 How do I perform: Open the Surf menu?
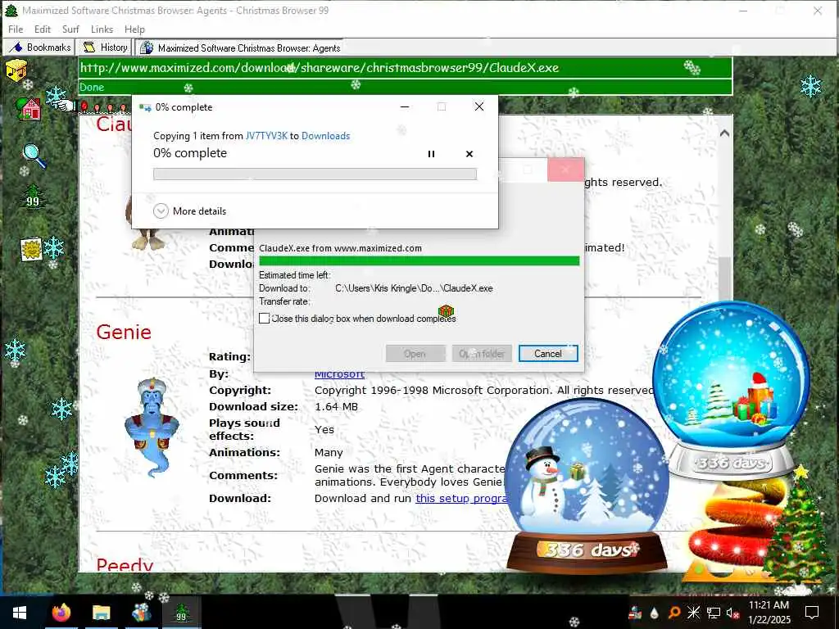click(70, 29)
